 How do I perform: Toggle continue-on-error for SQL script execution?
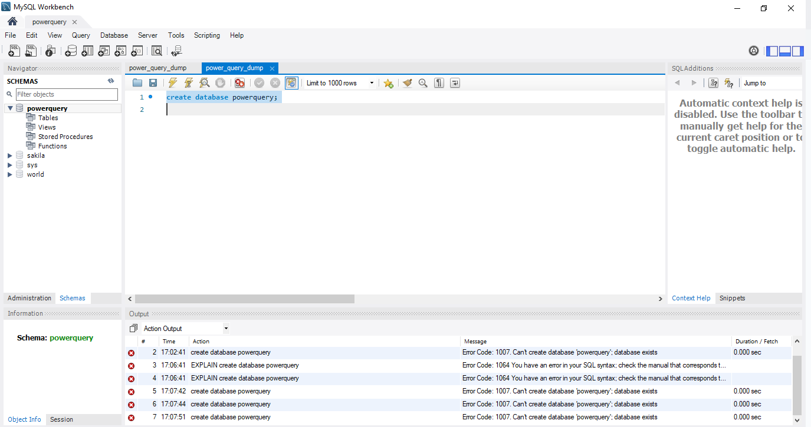click(239, 83)
